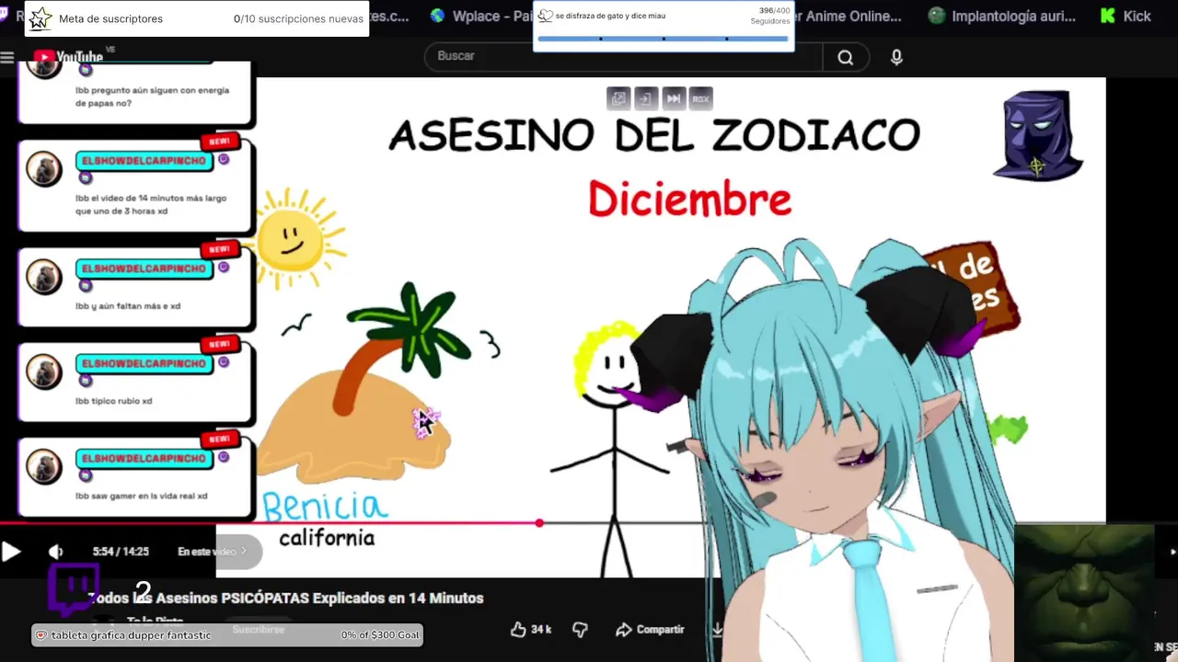The width and height of the screenshot is (1178, 662).
Task: Click the skip-forward overlay icon
Action: (674, 98)
